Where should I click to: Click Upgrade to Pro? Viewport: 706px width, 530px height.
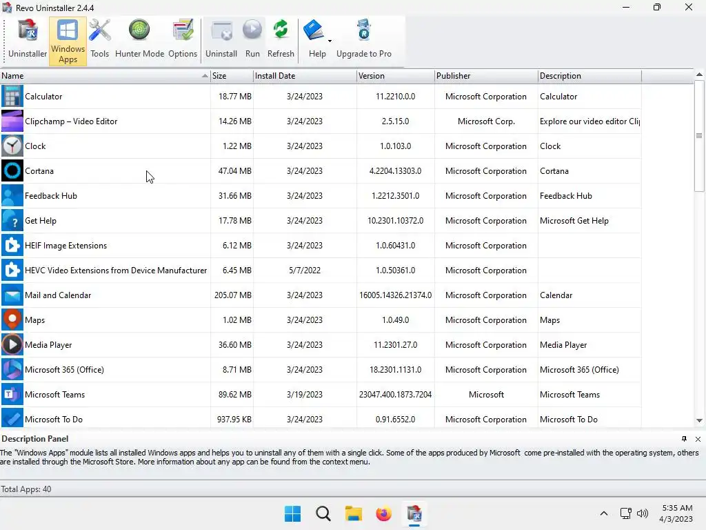[x=364, y=41]
